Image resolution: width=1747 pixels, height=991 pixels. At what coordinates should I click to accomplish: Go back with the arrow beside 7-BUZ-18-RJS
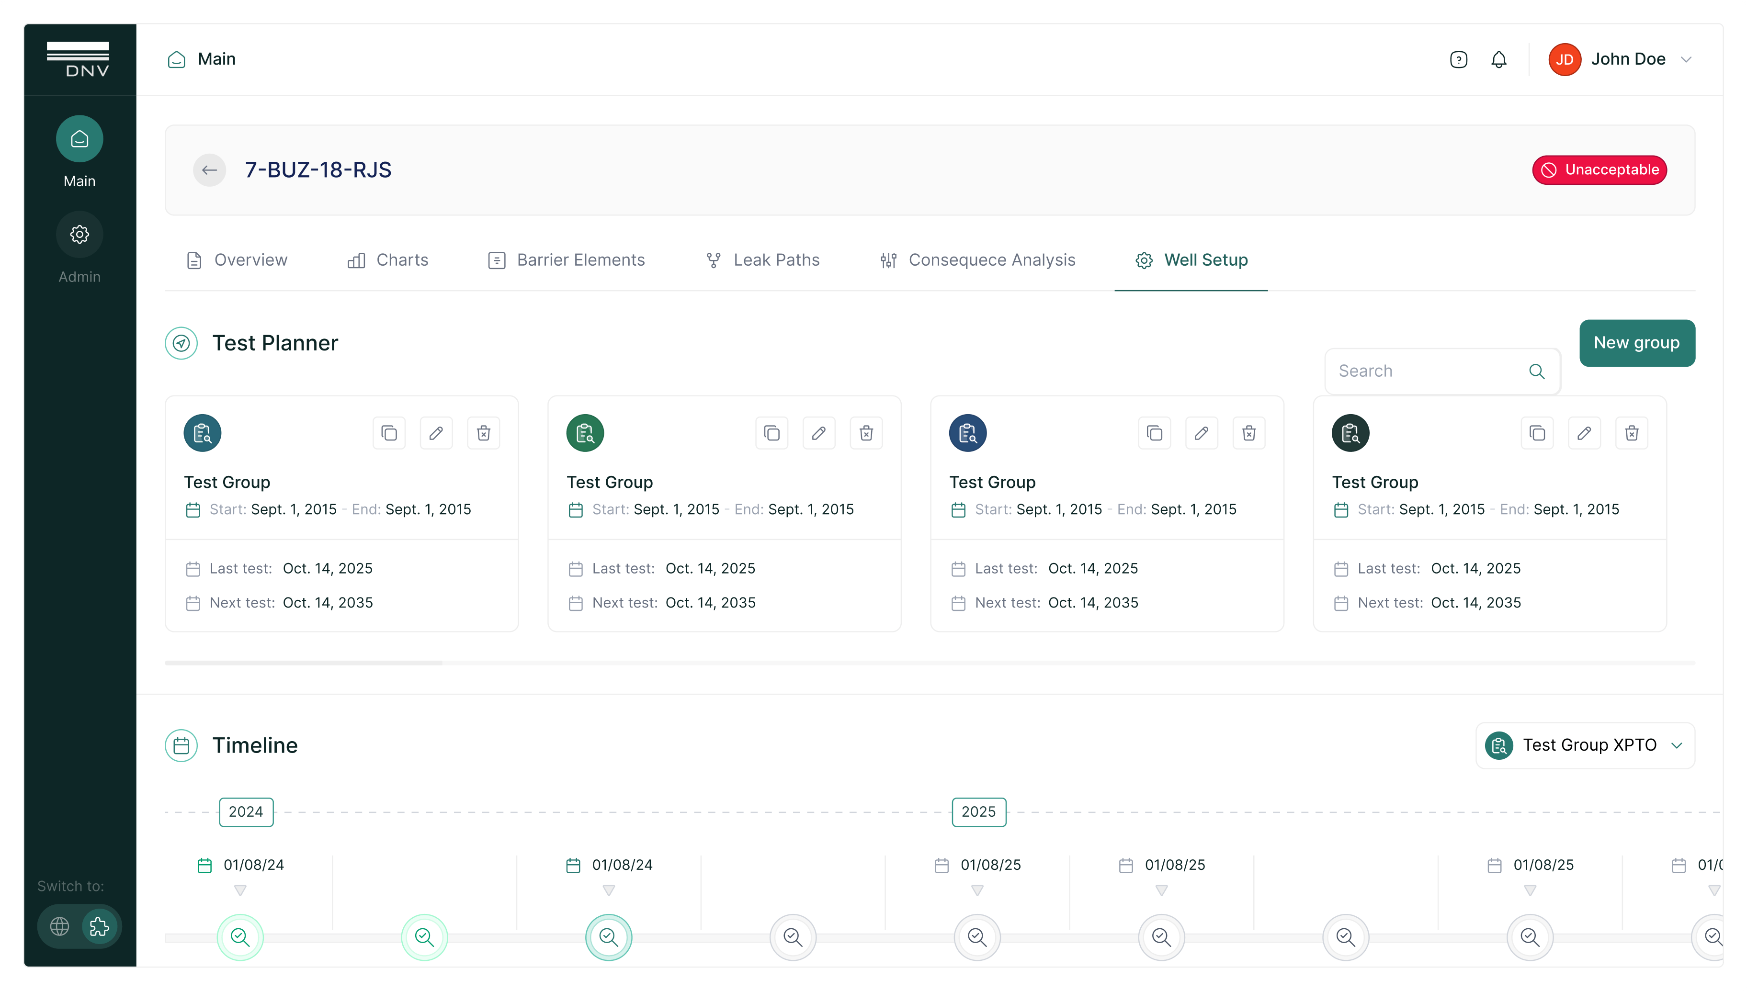[x=210, y=169]
